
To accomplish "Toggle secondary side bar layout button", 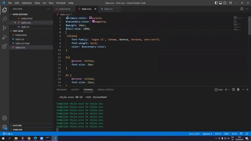I will (x=225, y=3).
